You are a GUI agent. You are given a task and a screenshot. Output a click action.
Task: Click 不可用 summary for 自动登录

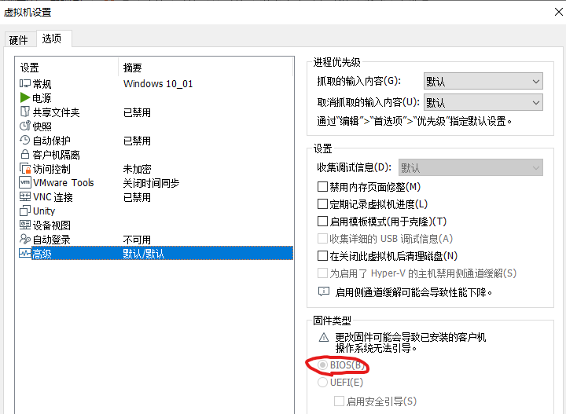point(137,240)
